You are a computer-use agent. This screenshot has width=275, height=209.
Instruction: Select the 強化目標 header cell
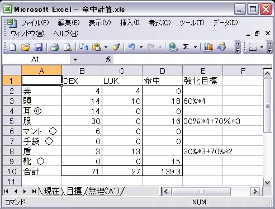click(203, 81)
